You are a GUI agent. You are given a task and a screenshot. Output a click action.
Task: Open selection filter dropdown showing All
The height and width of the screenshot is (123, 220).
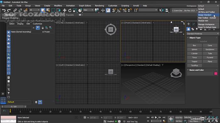(x=34, y=10)
